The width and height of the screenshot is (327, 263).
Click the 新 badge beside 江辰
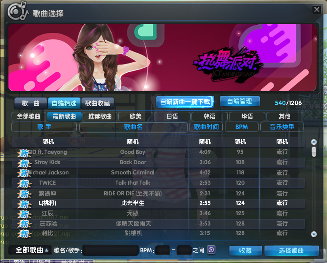[x=24, y=214]
